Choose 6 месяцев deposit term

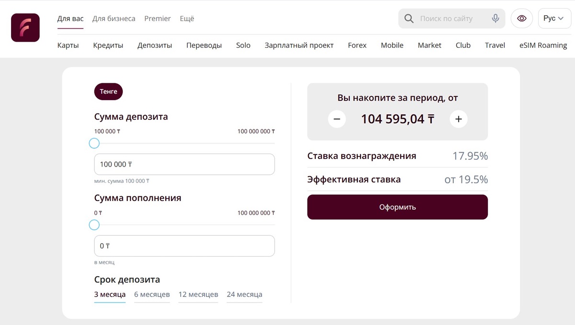click(x=152, y=294)
